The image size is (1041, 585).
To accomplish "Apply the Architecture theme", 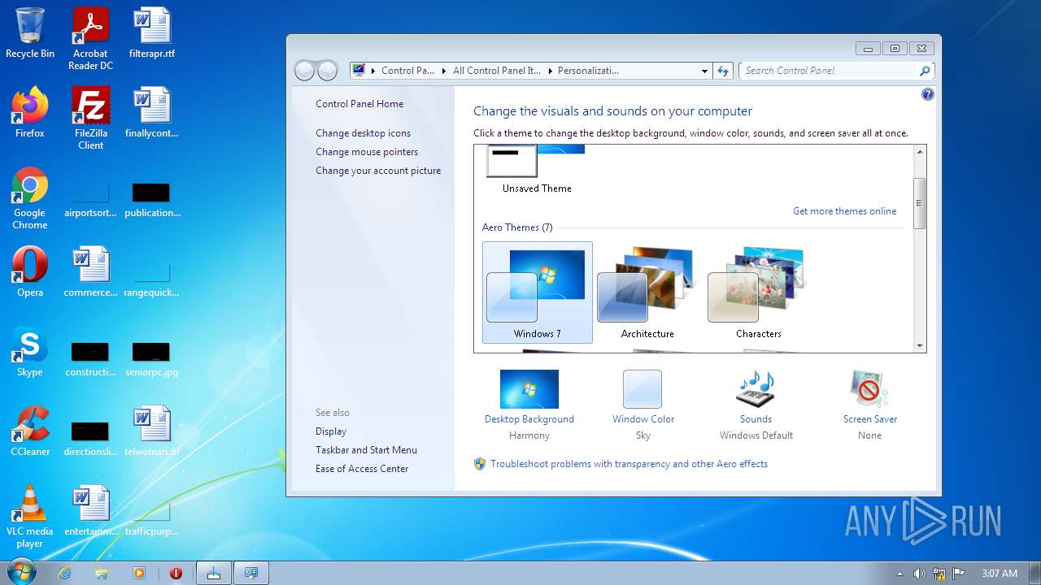I will tap(647, 292).
